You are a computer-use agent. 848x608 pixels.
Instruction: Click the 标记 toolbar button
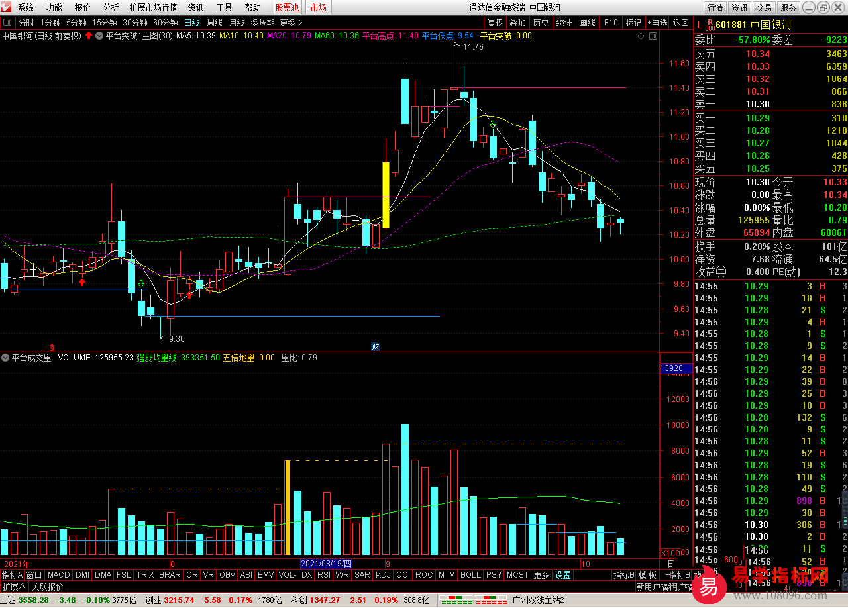pyautogui.click(x=634, y=23)
